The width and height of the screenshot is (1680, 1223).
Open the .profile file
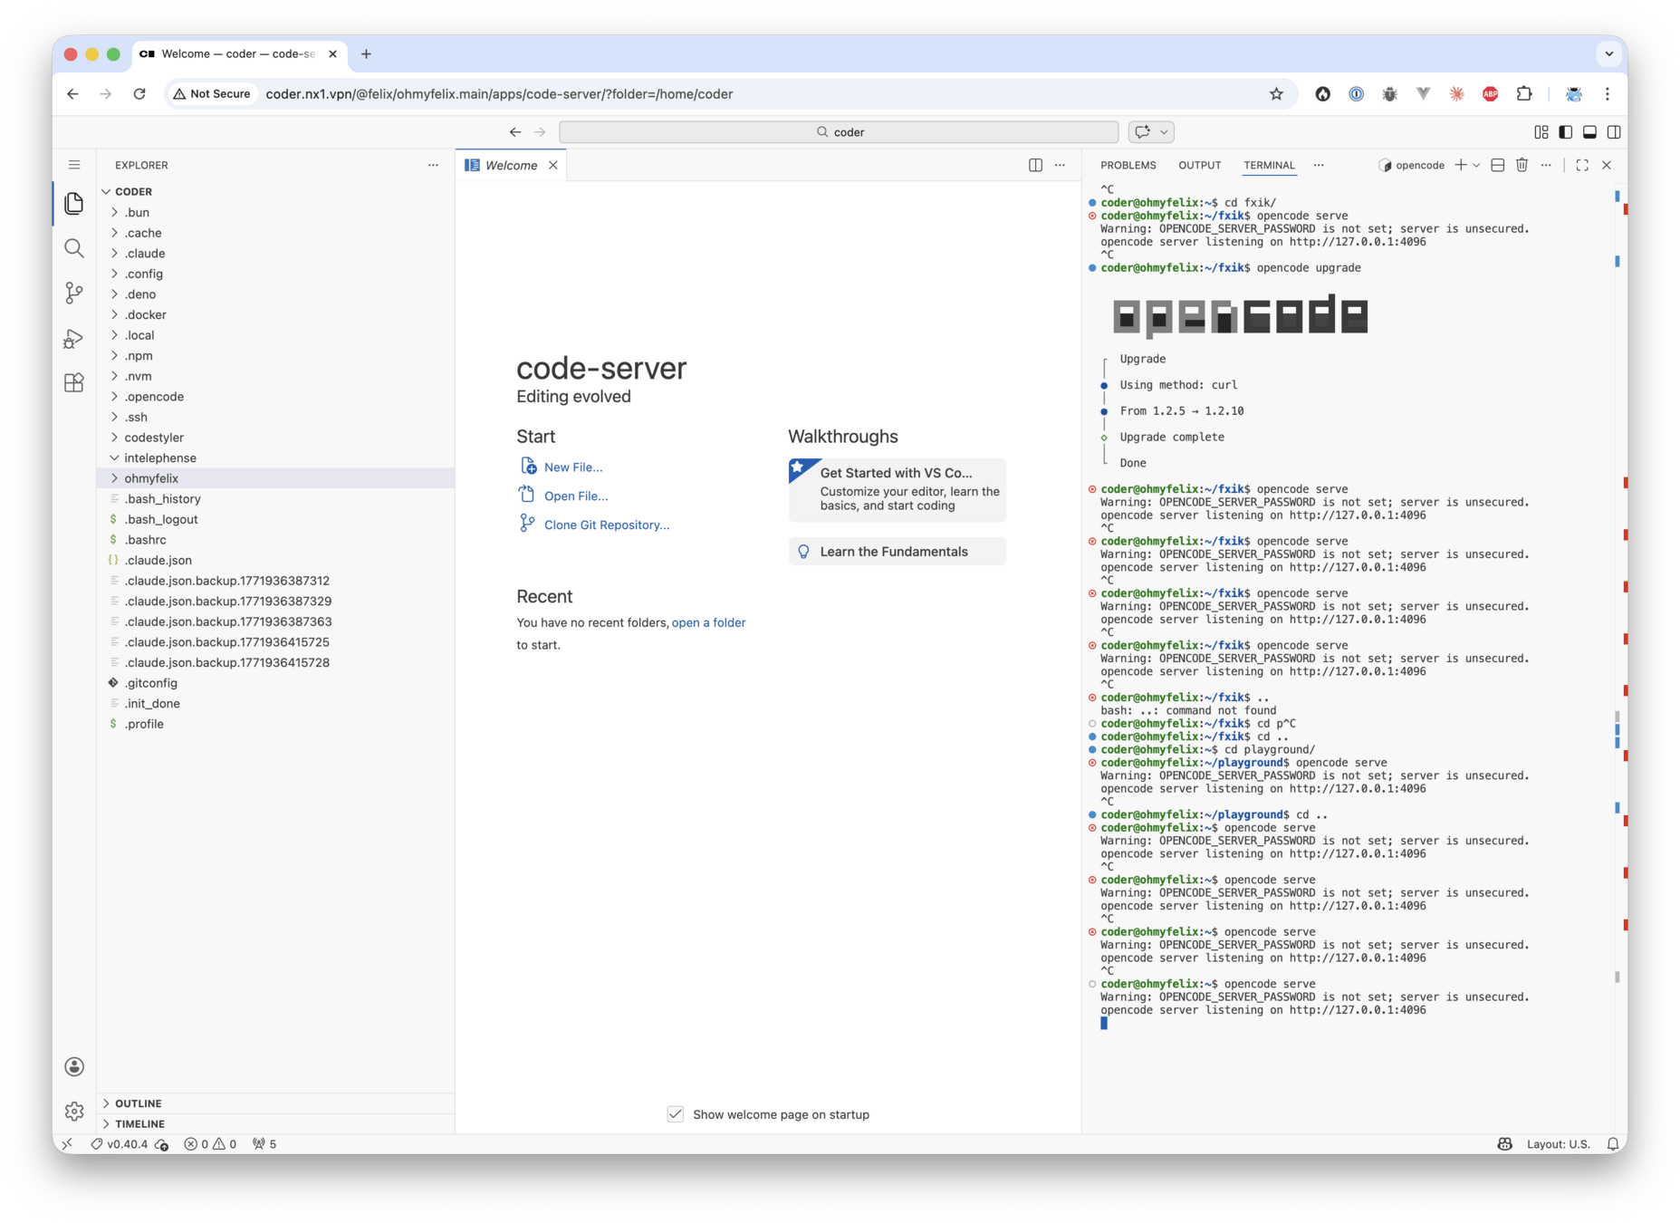tap(275, 724)
